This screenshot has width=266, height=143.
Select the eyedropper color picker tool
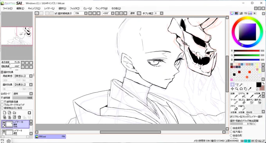250,89
